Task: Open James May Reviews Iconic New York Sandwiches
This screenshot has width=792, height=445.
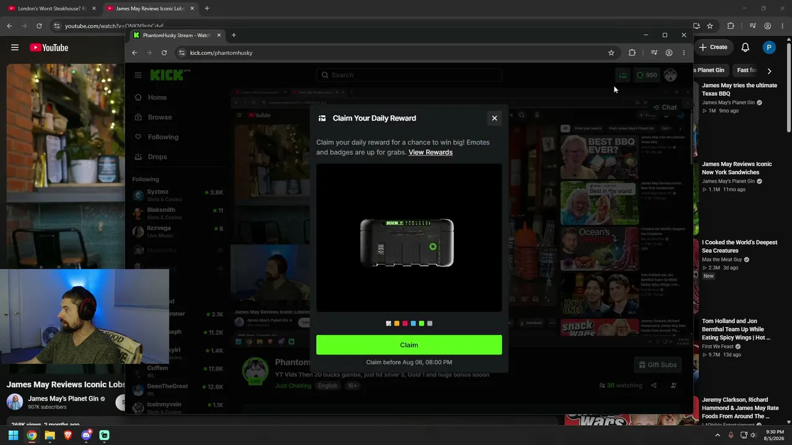Action: click(x=737, y=168)
